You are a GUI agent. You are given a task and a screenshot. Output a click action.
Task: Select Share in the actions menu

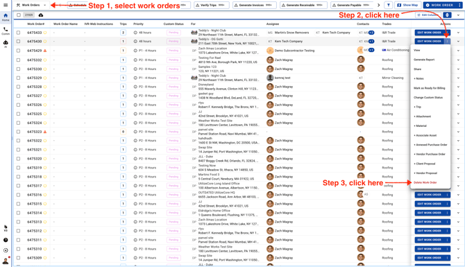coord(430,69)
